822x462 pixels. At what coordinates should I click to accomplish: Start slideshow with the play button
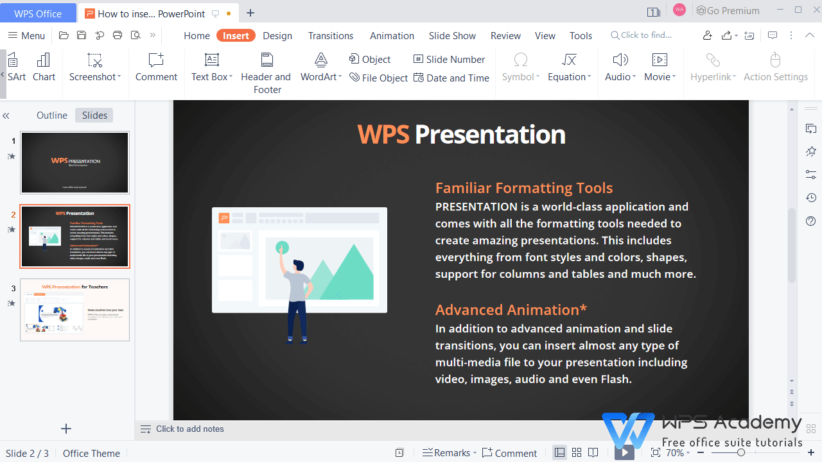click(624, 452)
